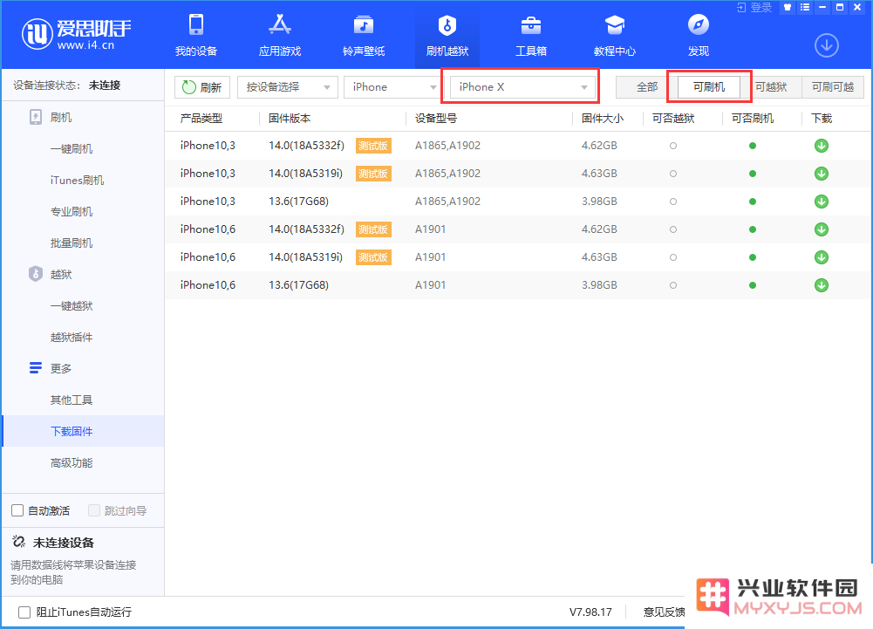
Task: Open the 按设备选择 dropdown
Action: [287, 87]
